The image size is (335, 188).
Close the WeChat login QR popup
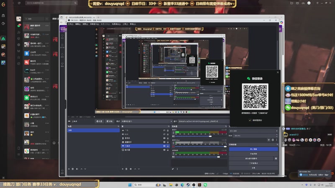click(x=277, y=72)
